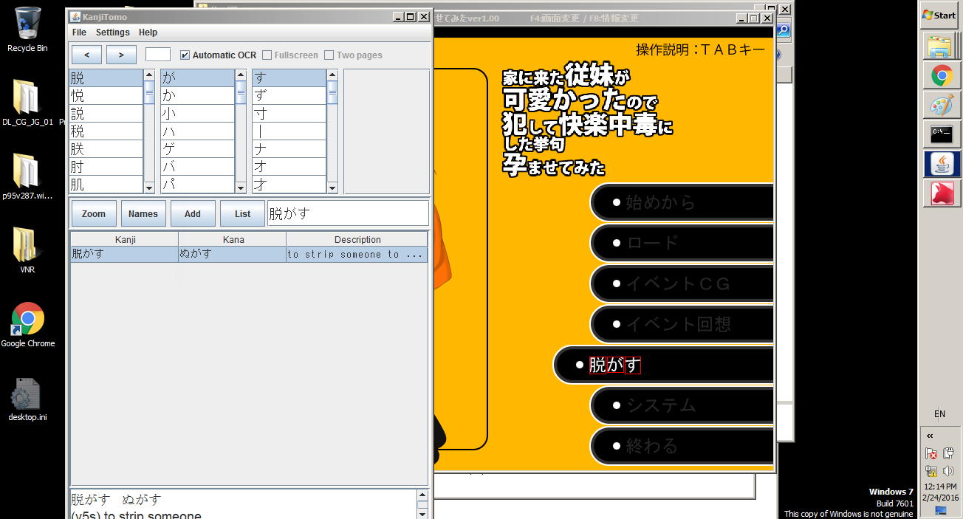Click the Kanji column header
This screenshot has height=519, width=963.
125,239
